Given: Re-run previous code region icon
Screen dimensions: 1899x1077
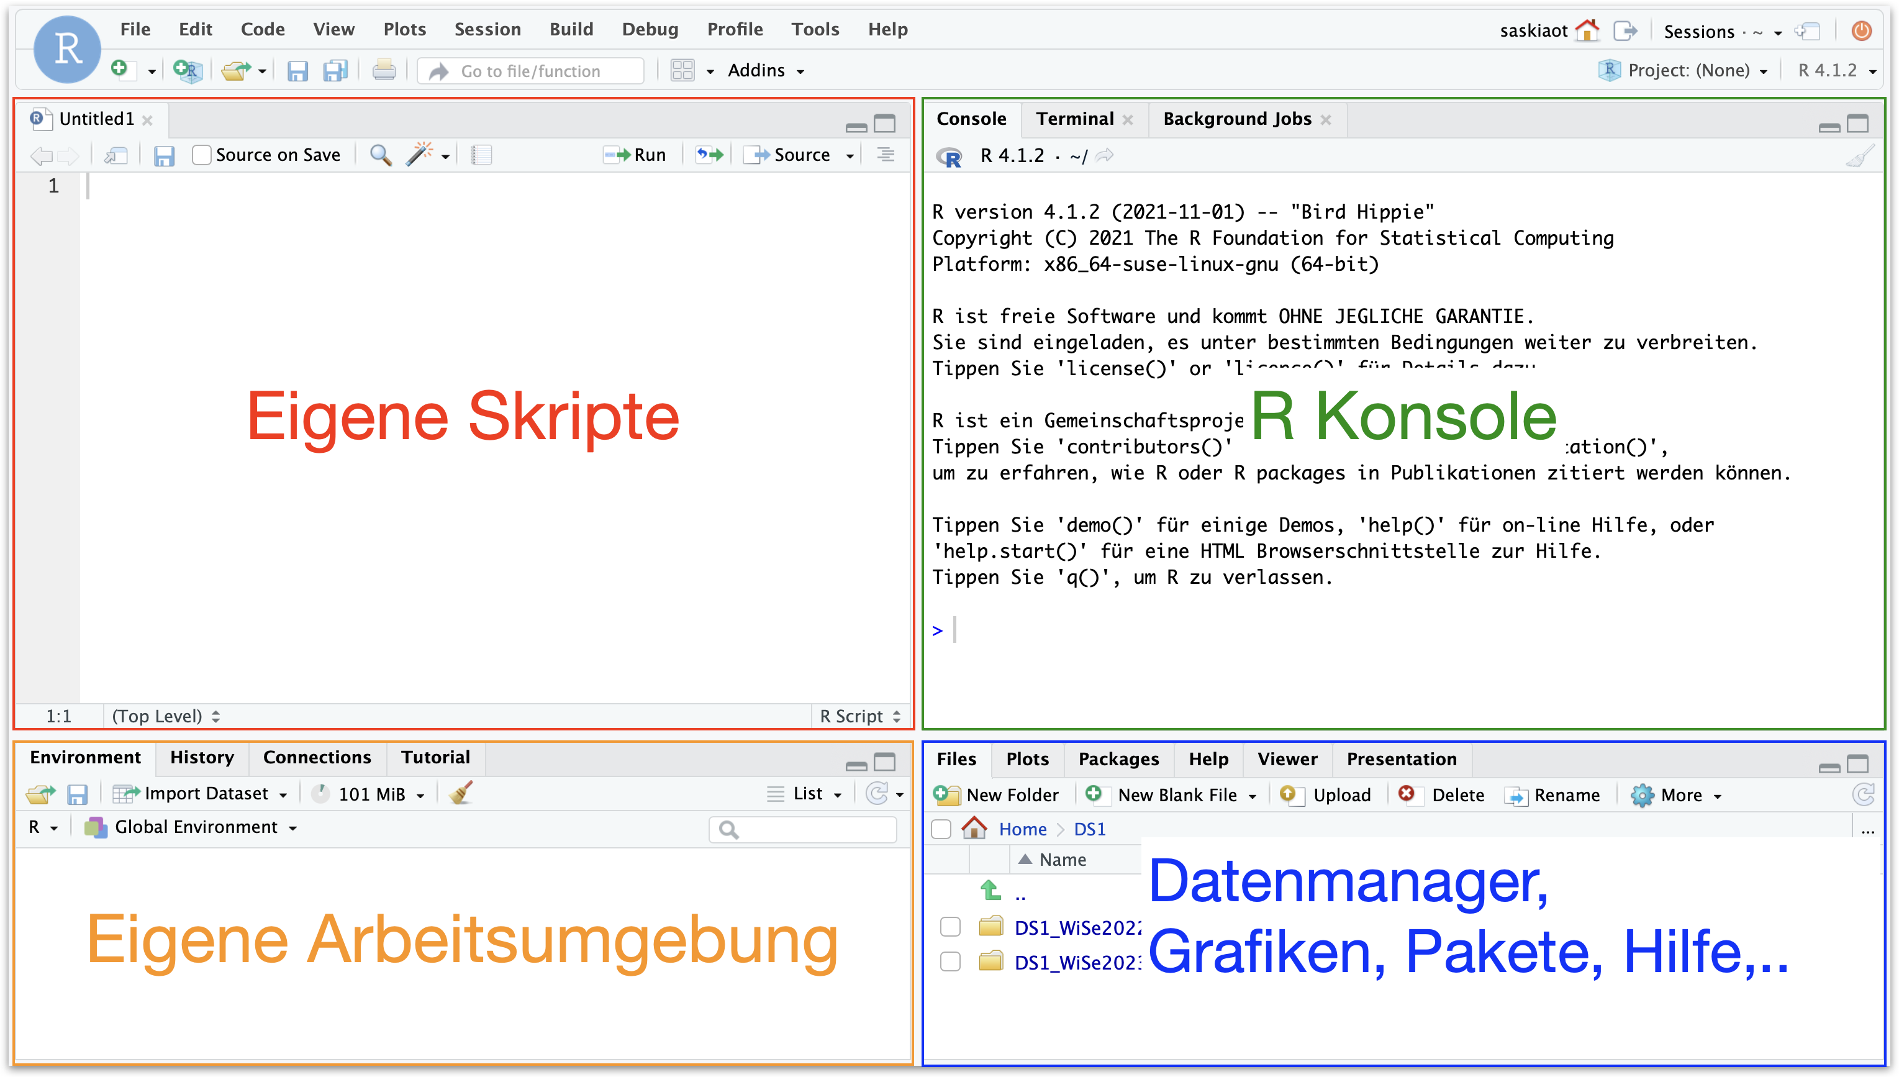Looking at the screenshot, I should 709,155.
